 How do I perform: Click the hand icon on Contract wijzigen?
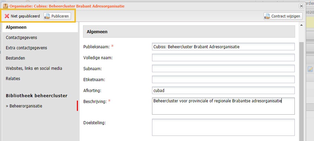[268, 16]
